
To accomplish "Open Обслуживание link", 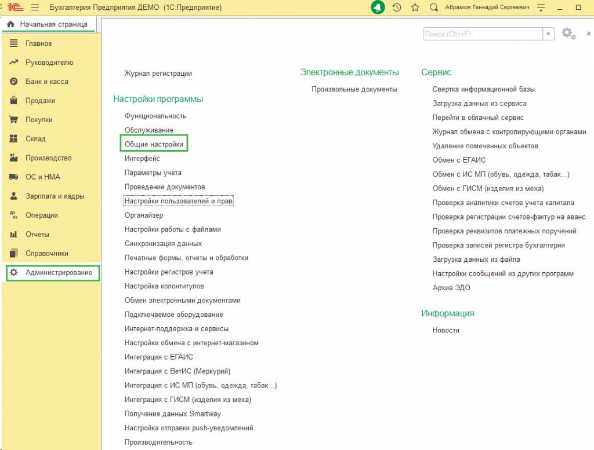I will [x=149, y=130].
